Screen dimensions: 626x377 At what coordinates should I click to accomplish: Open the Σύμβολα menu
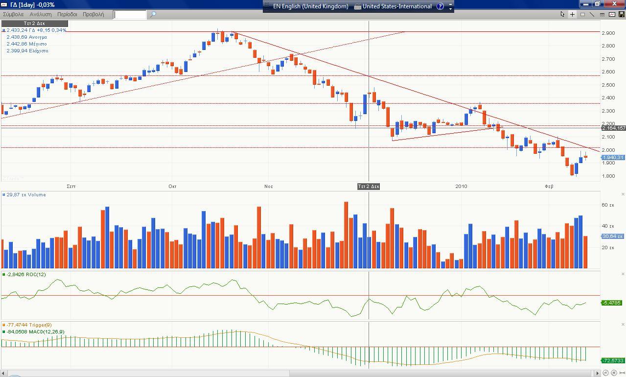(13, 14)
